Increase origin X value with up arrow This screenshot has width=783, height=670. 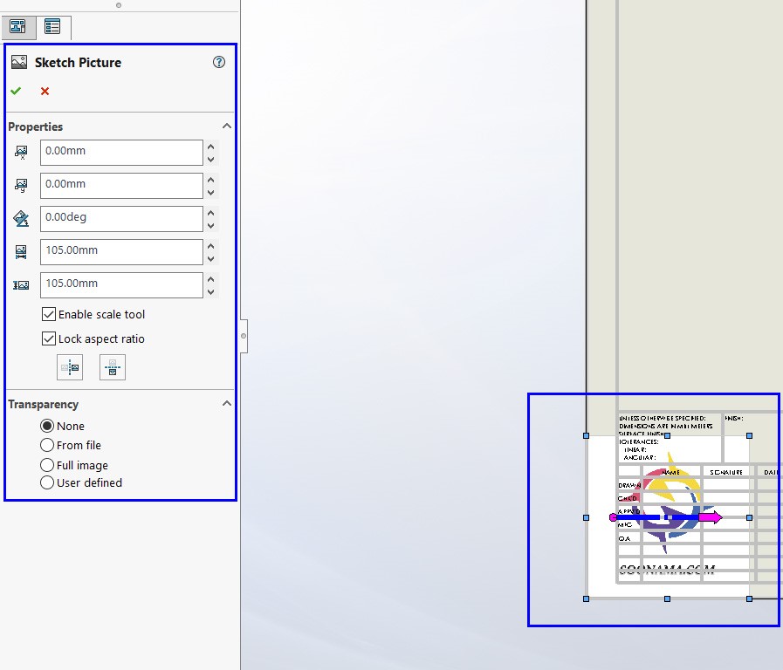tap(210, 147)
